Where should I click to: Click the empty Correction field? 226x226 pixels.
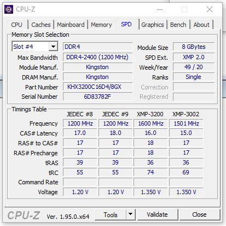pos(194,87)
